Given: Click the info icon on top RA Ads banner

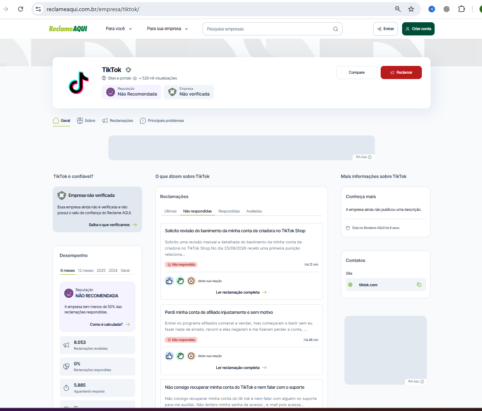Looking at the screenshot, I should pos(370,157).
